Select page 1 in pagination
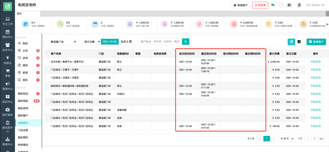This screenshot has width=329, height=152. (267, 139)
